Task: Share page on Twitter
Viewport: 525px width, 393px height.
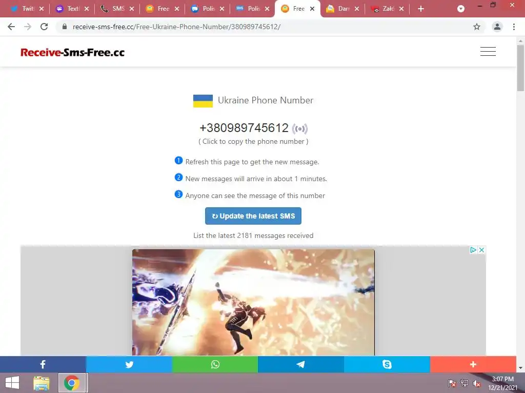Action: coord(129,364)
